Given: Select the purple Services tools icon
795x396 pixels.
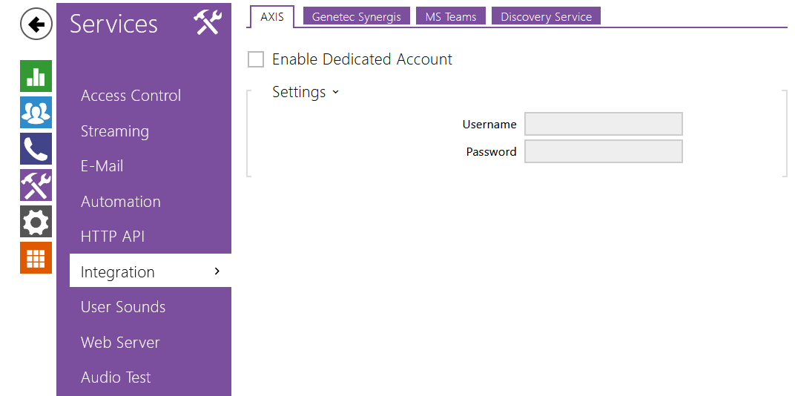Looking at the screenshot, I should click(36, 185).
